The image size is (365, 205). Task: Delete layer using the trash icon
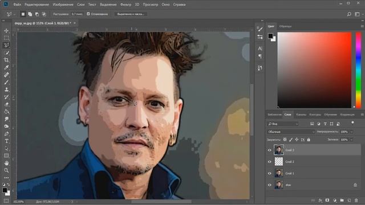[x=356, y=200]
